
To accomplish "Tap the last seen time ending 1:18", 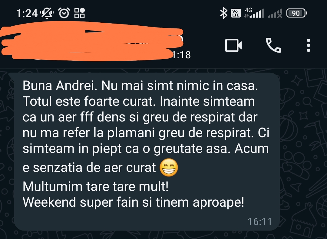I will click(x=181, y=55).
